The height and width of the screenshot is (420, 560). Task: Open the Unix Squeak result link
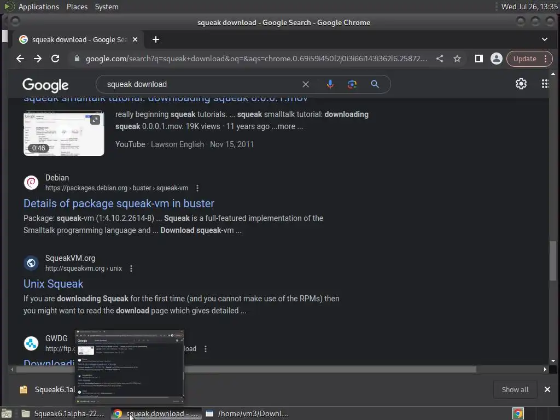click(x=53, y=284)
